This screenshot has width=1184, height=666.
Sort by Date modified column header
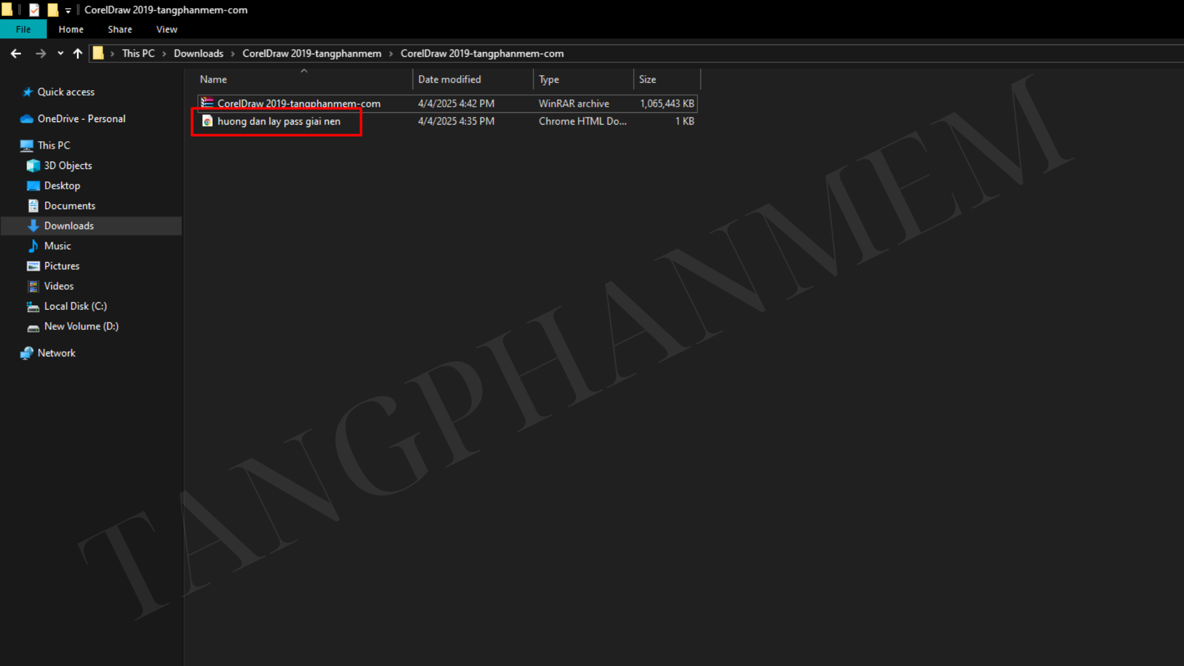click(x=449, y=80)
